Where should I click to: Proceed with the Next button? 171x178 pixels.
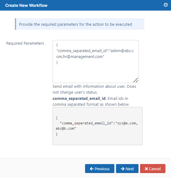click(x=127, y=169)
